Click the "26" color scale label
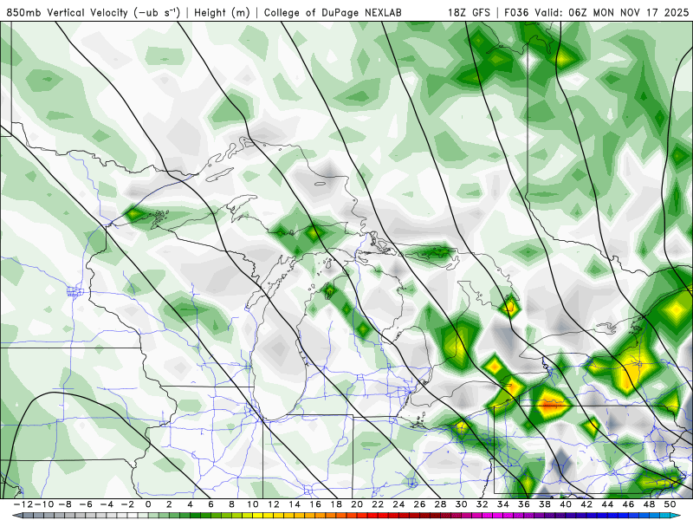The image size is (693, 520). [x=420, y=504]
